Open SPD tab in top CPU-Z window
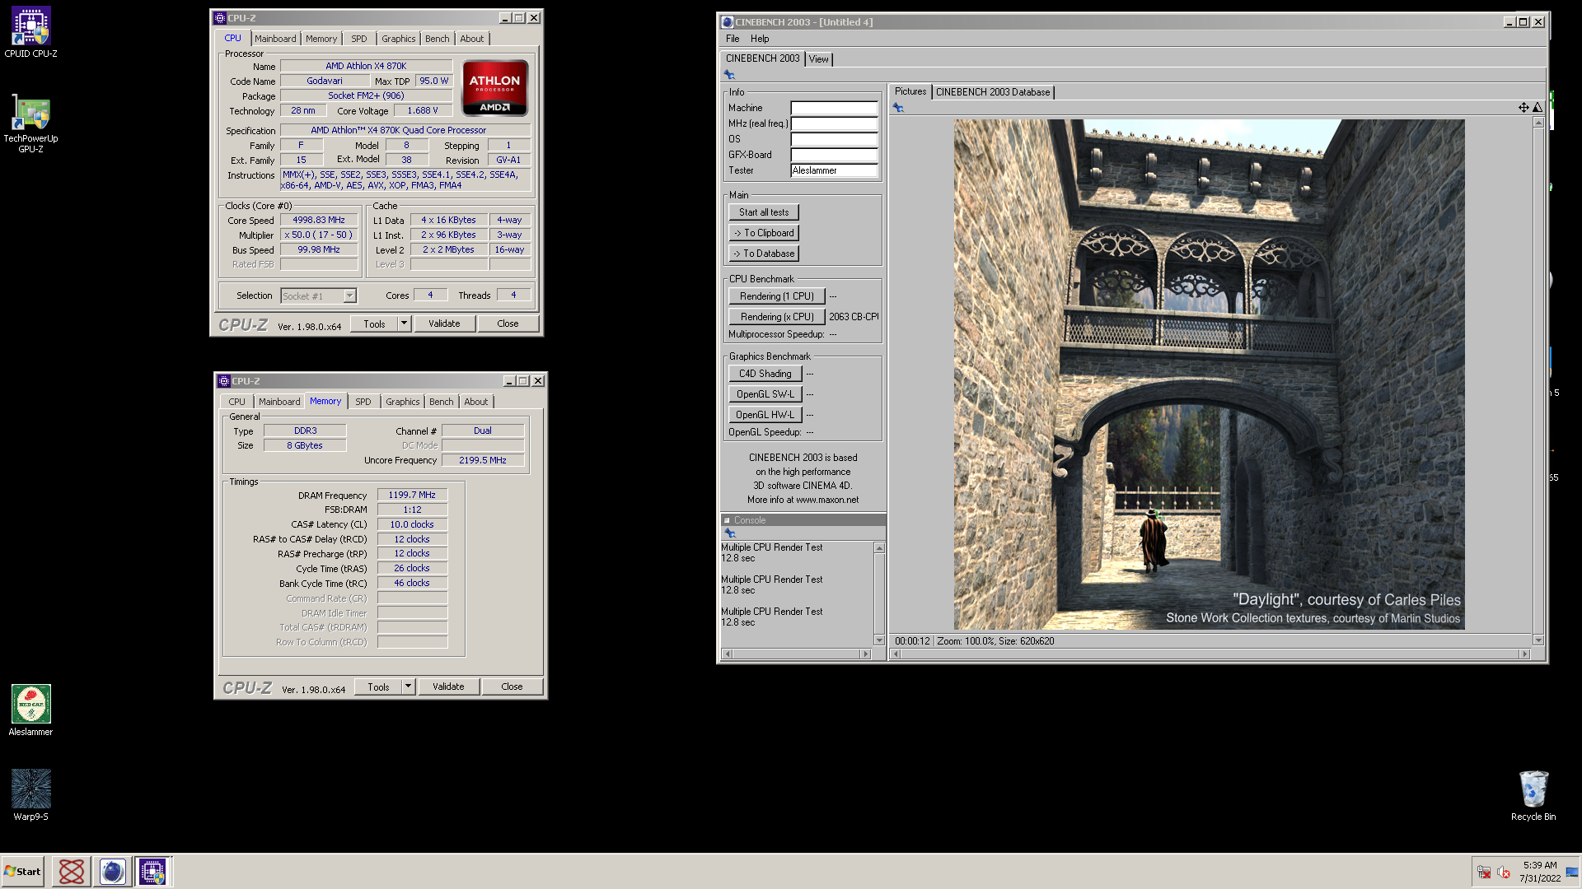This screenshot has height=889, width=1582. [x=359, y=39]
